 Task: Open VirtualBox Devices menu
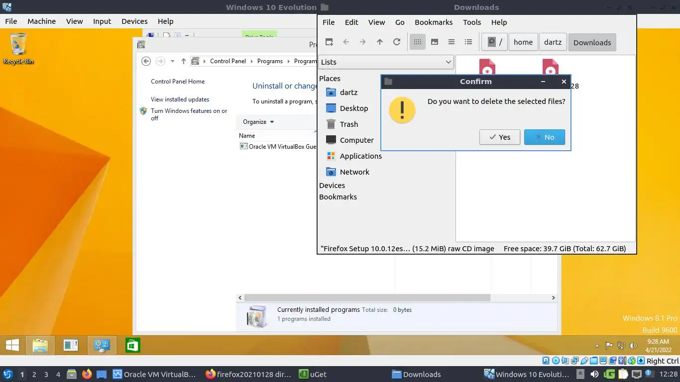coord(134,21)
